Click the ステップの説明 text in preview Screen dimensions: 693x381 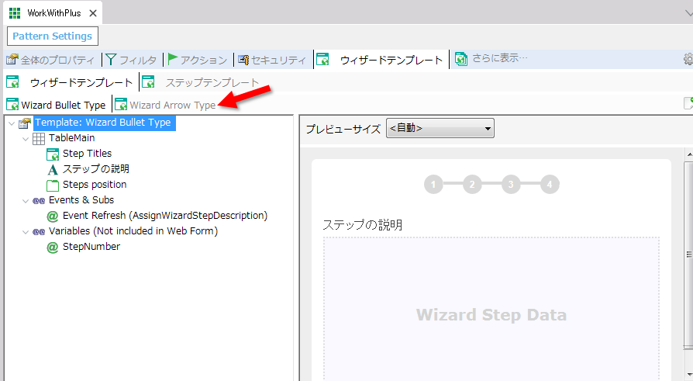coord(363,225)
